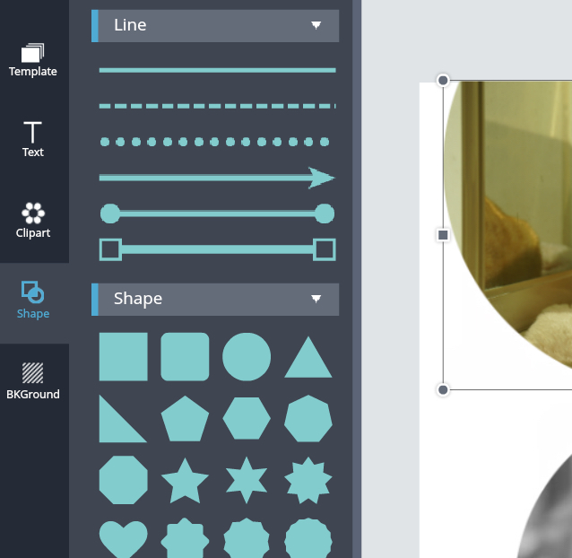Click the hexagon shape
Viewport: 572px width, 558px height.
coord(247,418)
